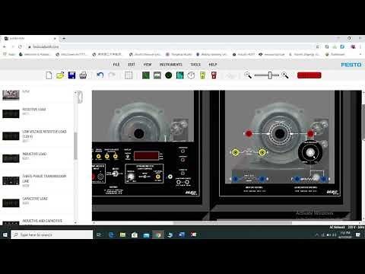Click the FESTO logo
365x274 pixels.
tap(351, 65)
